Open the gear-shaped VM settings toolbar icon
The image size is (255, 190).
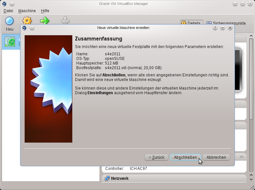click(27, 20)
